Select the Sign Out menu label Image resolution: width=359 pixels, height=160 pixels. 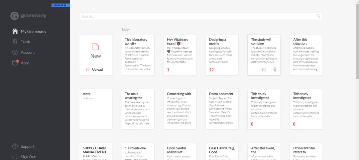coord(28,157)
